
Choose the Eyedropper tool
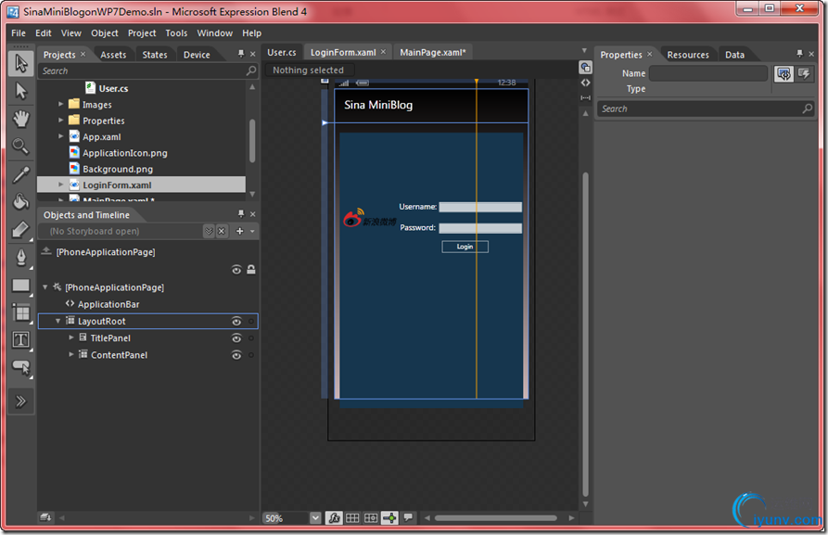pyautogui.click(x=21, y=174)
